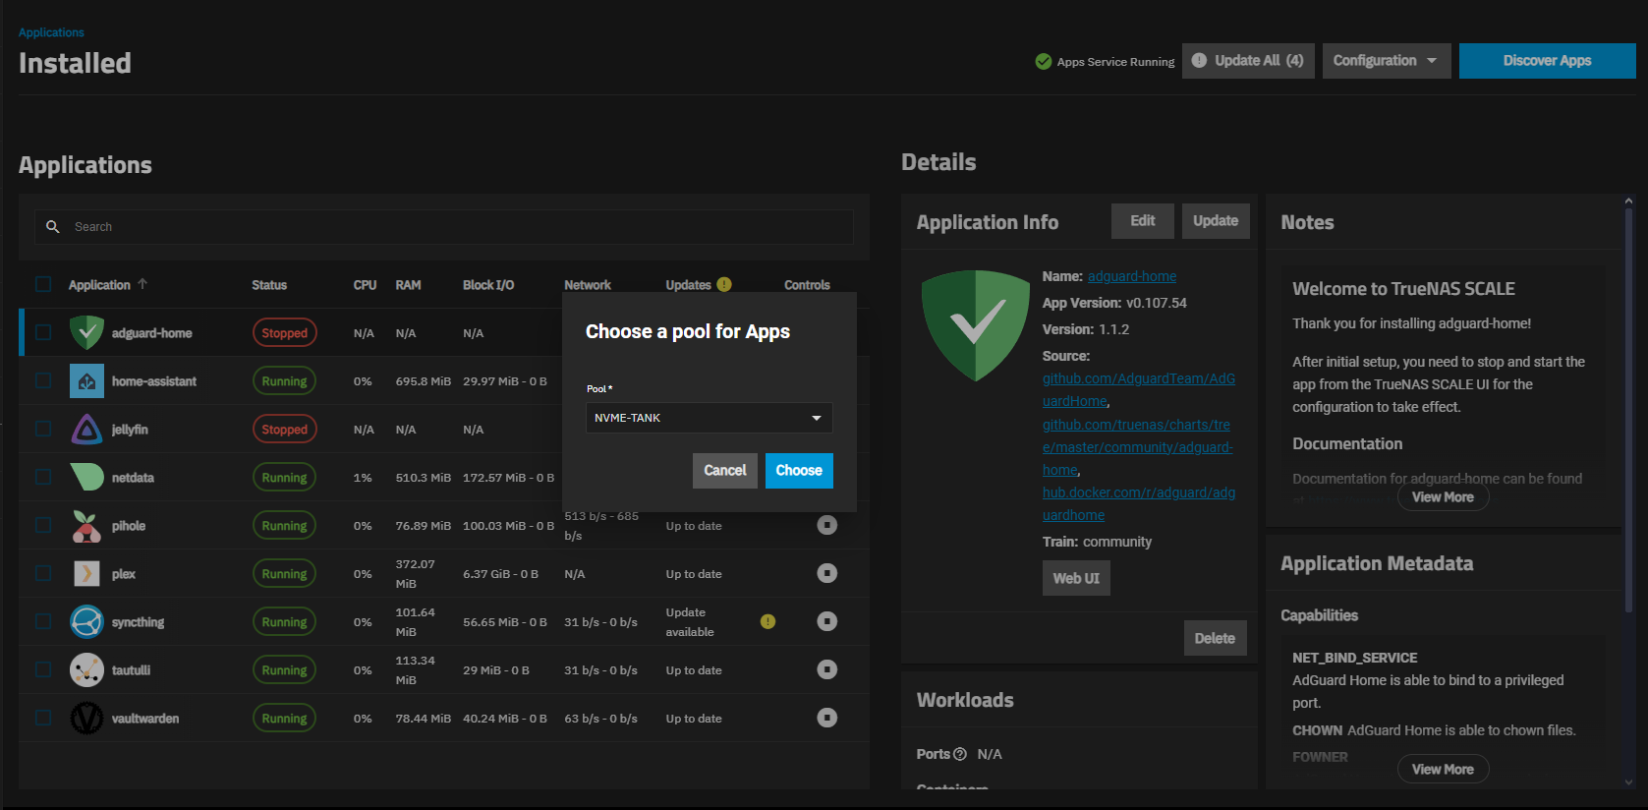Viewport: 1648px width, 810px height.
Task: Click the pihole raspberry app icon
Action: 86,525
